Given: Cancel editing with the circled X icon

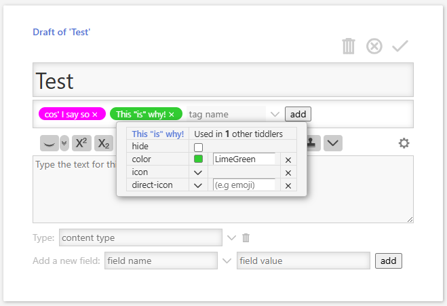Looking at the screenshot, I should pos(374,46).
